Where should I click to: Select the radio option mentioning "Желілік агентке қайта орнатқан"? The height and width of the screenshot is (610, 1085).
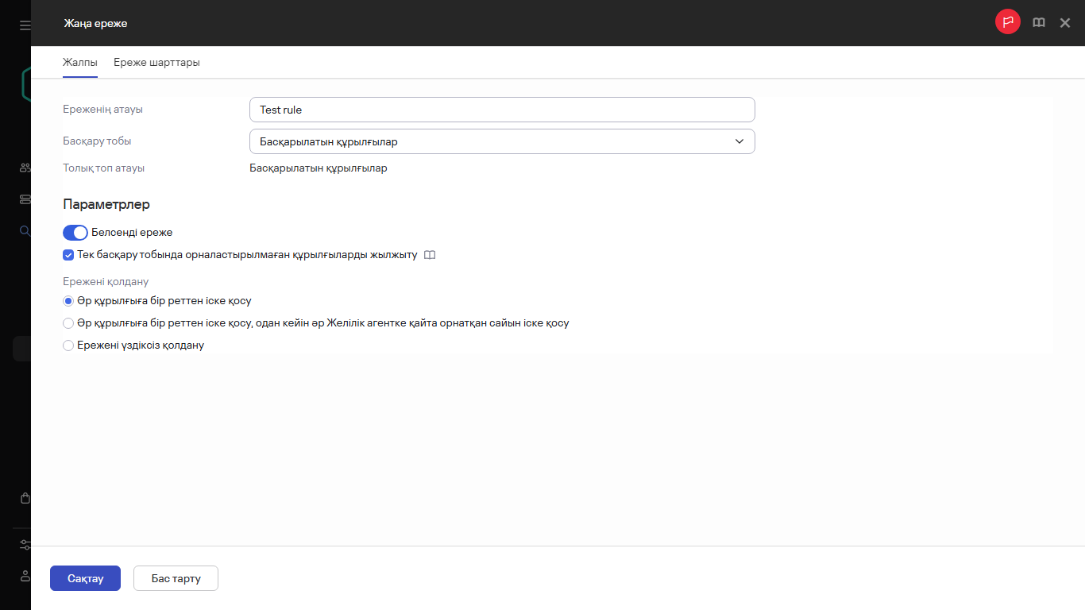pyautogui.click(x=68, y=323)
